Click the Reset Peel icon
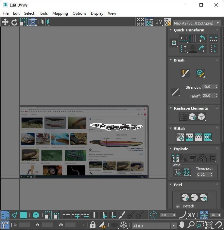This screenshot has width=224, height=230. (x=203, y=197)
